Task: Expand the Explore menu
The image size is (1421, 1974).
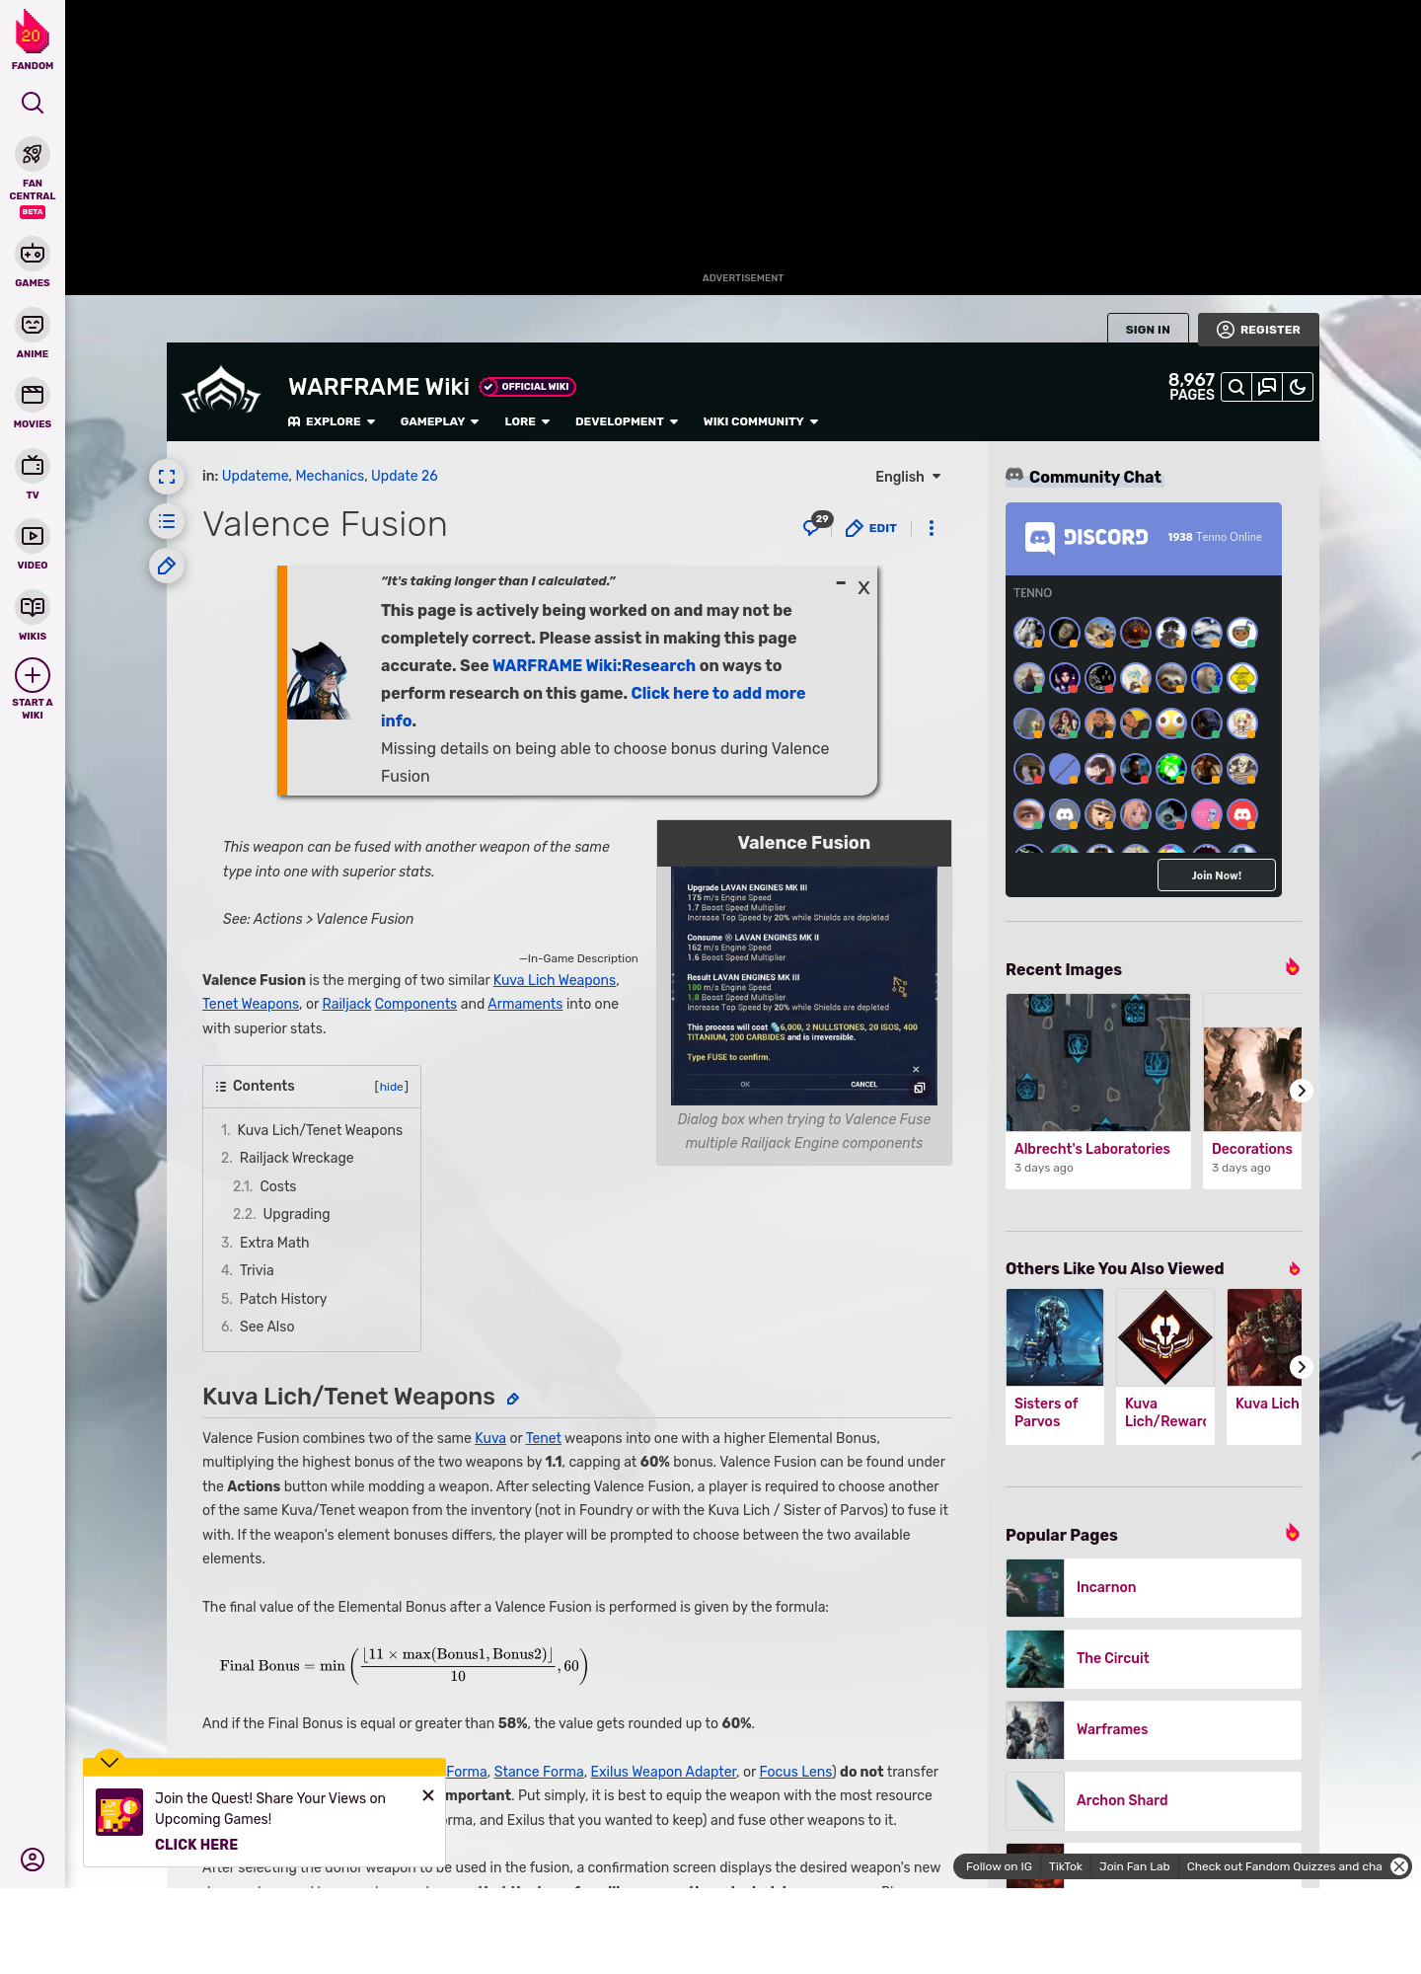Action: (x=332, y=421)
